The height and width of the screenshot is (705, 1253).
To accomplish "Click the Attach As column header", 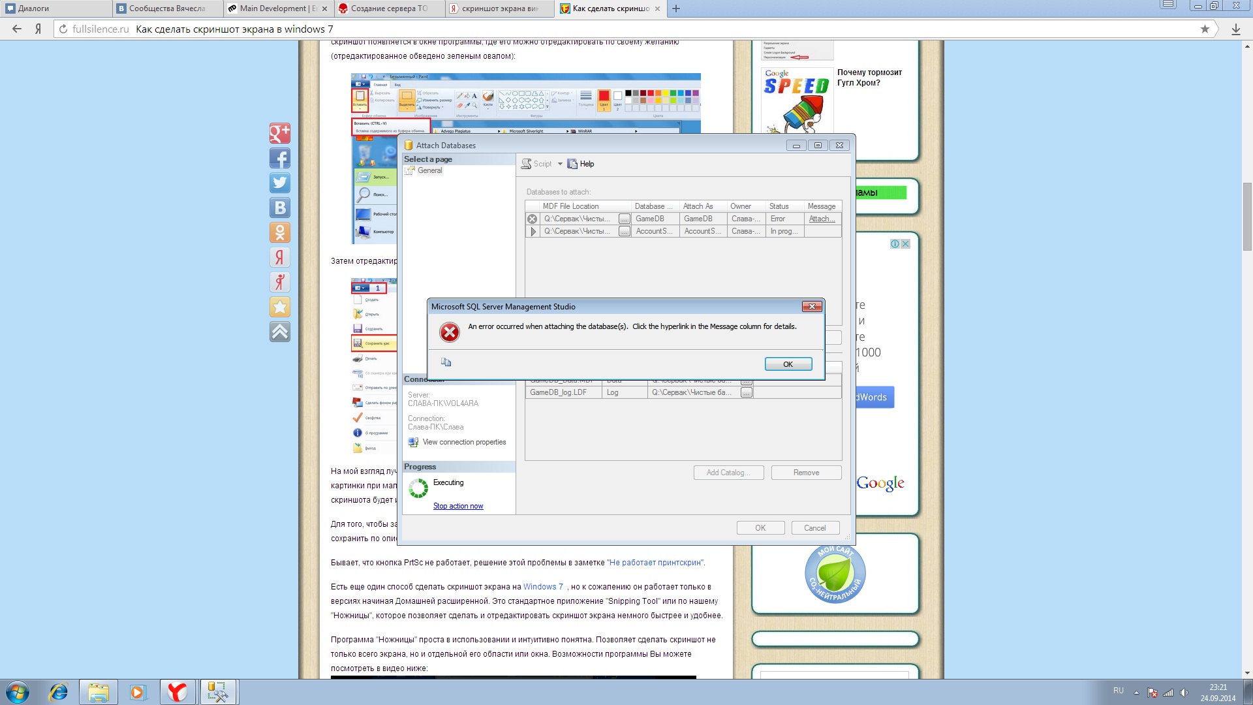I will pyautogui.click(x=702, y=206).
